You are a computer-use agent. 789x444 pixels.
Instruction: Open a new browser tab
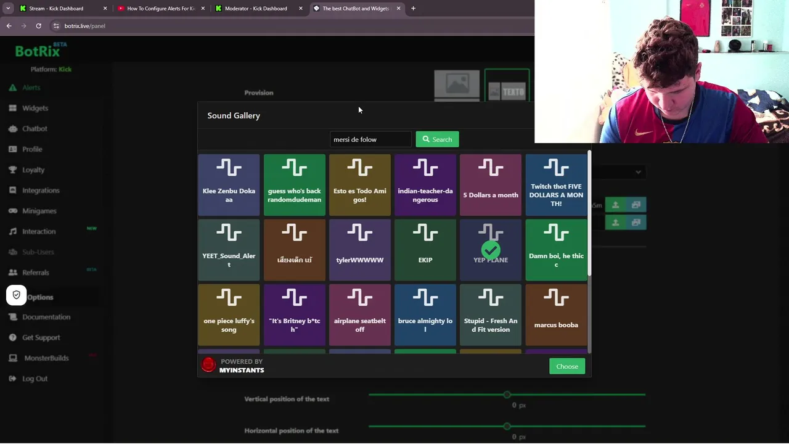413,9
